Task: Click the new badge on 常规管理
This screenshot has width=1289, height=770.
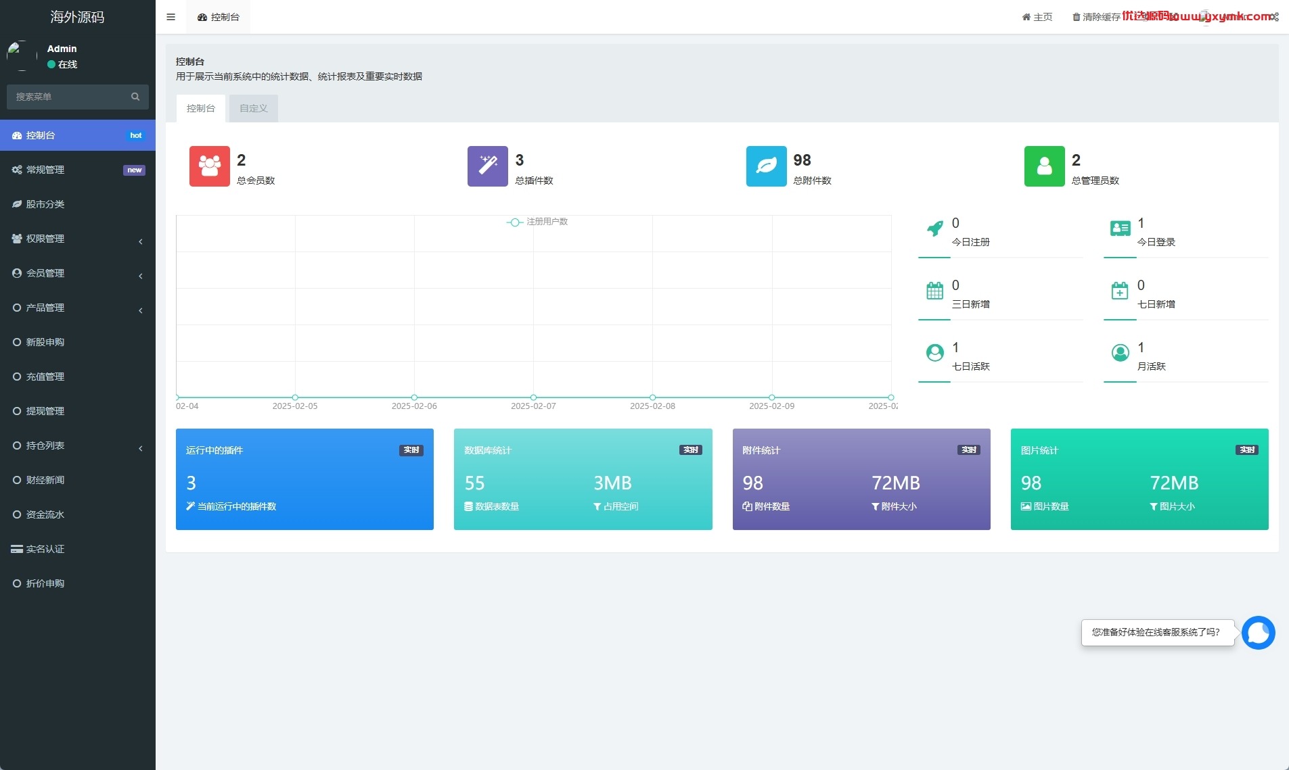Action: pos(134,170)
